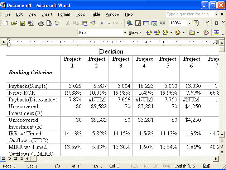Open Print Preview from the toolbar
Image resolution: width=226 pixels, height=170 pixels.
tap(49, 23)
